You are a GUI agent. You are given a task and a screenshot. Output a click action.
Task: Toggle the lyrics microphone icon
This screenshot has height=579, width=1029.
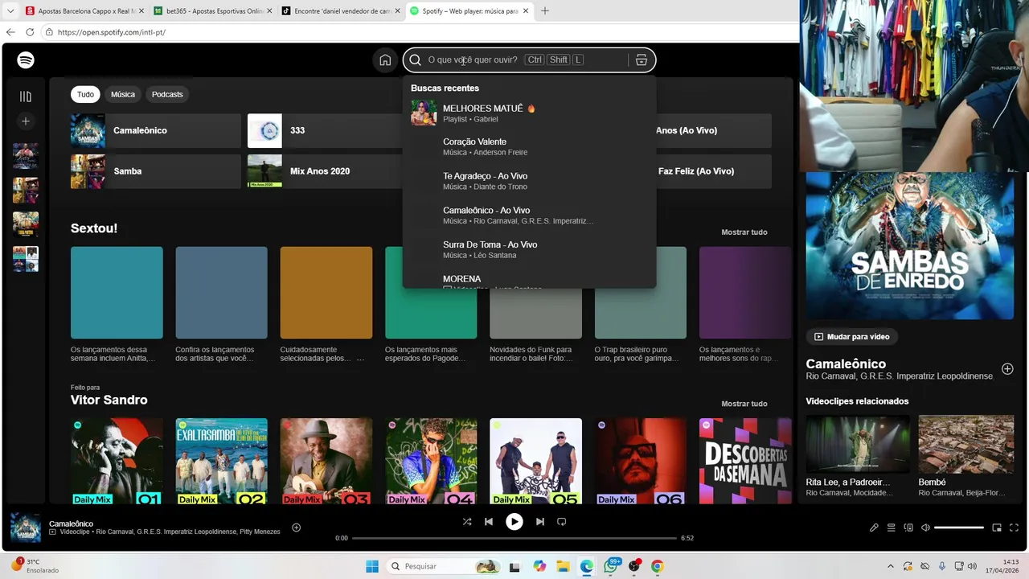(x=874, y=528)
